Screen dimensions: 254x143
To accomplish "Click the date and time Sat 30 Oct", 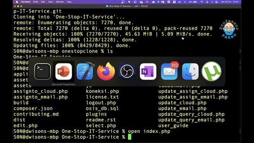I will tap(230, 2).
